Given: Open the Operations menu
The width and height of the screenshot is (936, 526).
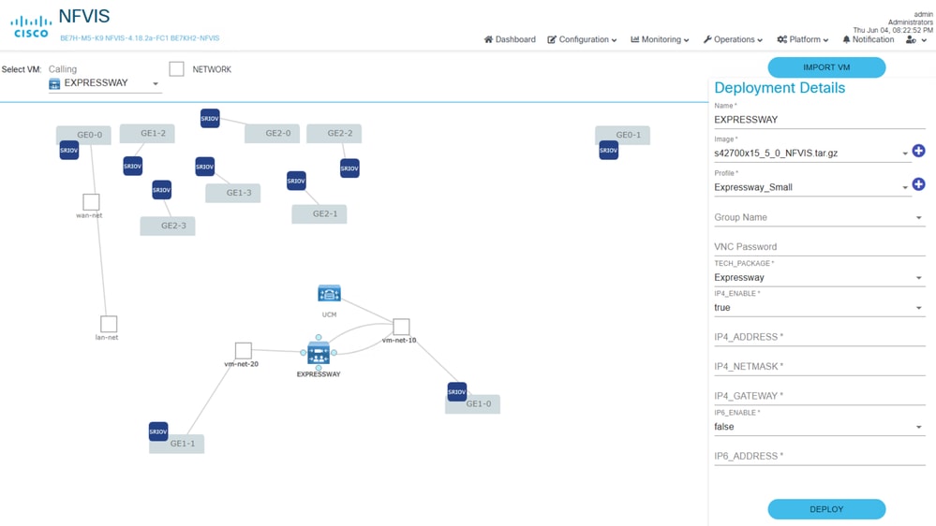Looking at the screenshot, I should pos(733,39).
